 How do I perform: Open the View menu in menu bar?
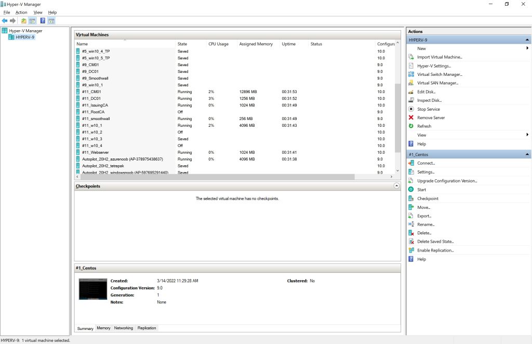point(37,12)
